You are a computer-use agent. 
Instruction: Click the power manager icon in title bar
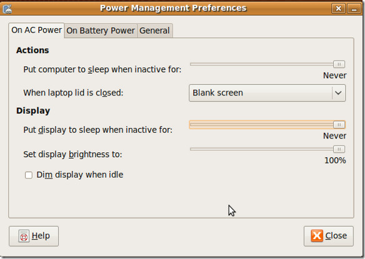[x=7, y=9]
